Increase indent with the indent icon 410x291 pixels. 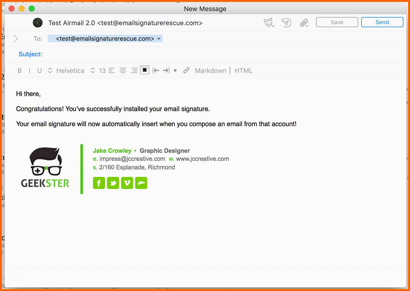166,71
